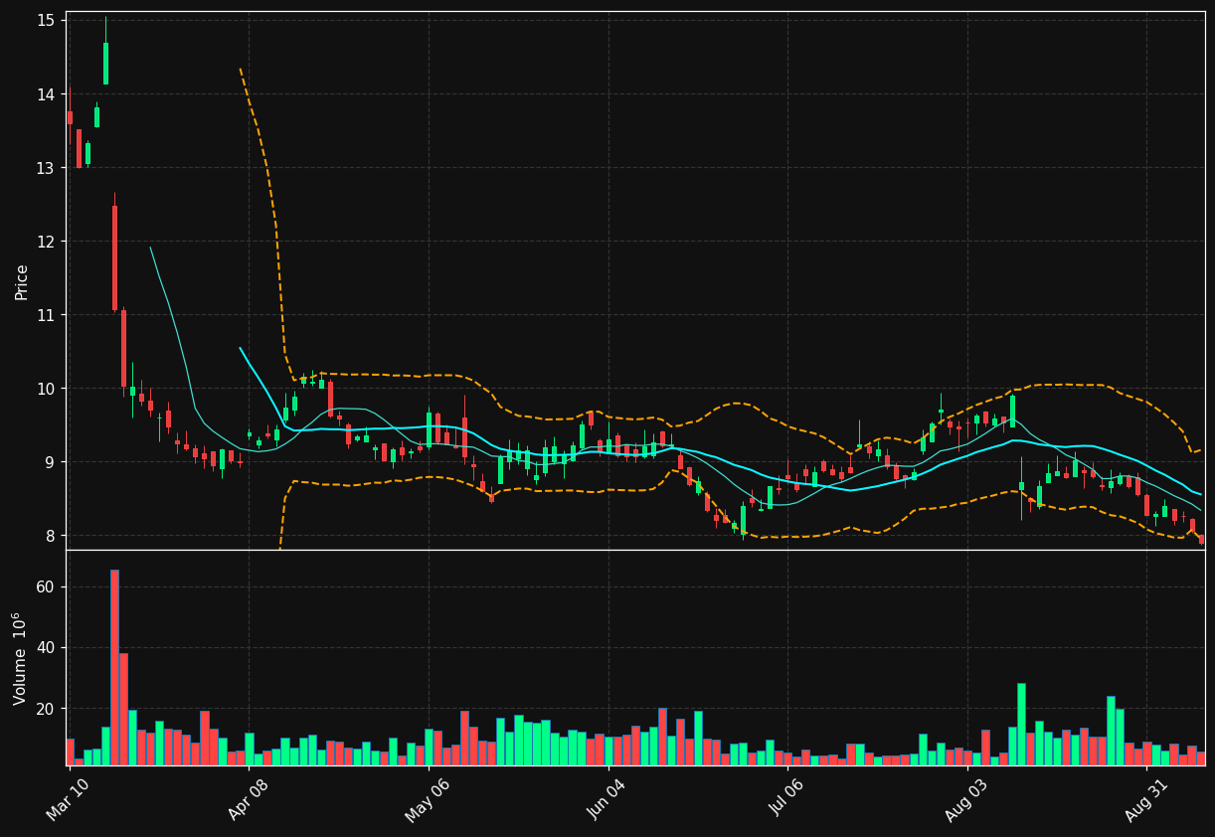Click the large red candlestick dropping from 12.5
The width and height of the screenshot is (1215, 837).
click(114, 257)
